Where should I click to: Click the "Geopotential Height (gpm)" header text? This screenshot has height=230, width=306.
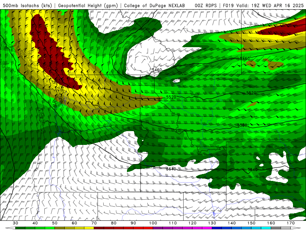88,5
